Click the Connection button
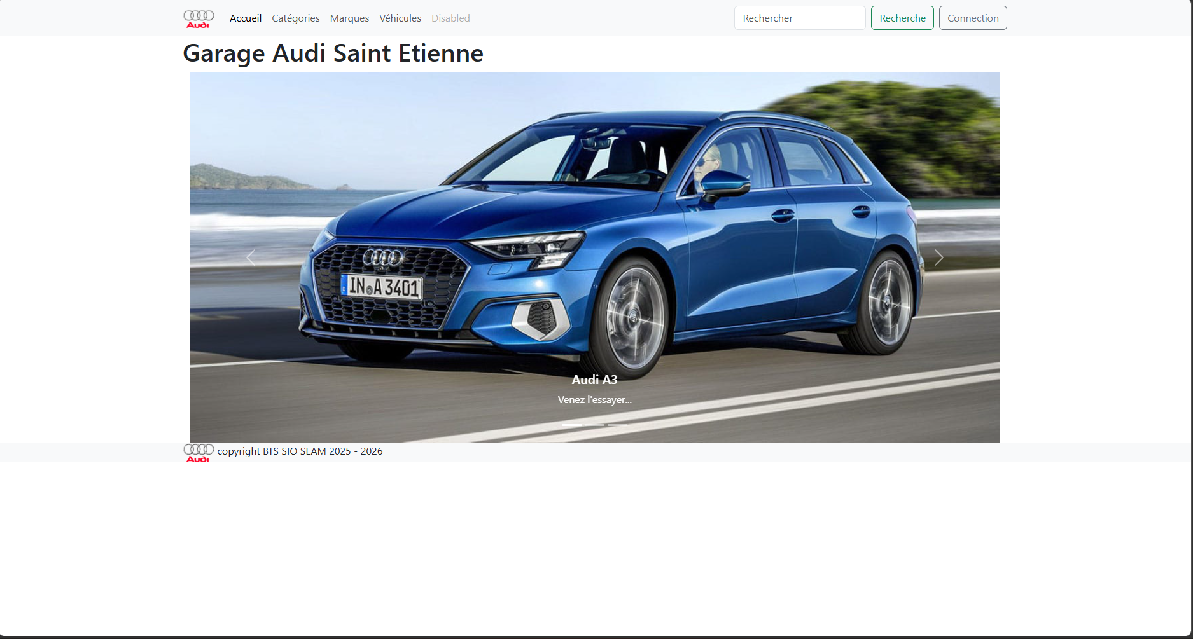 click(973, 18)
